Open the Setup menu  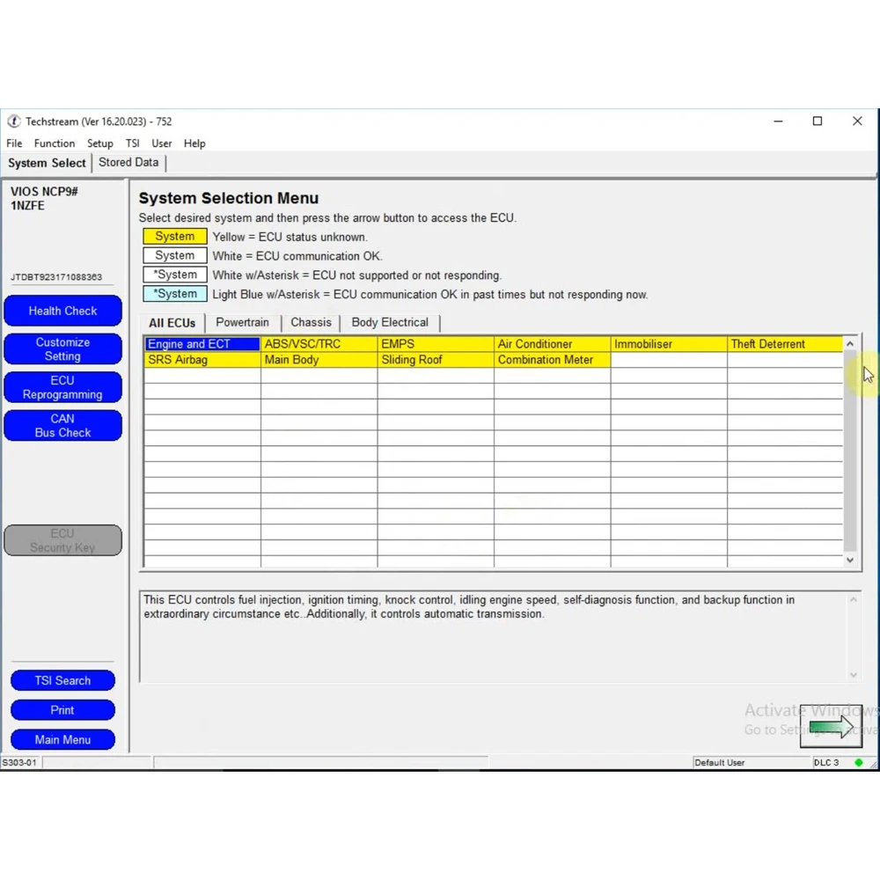(x=100, y=143)
